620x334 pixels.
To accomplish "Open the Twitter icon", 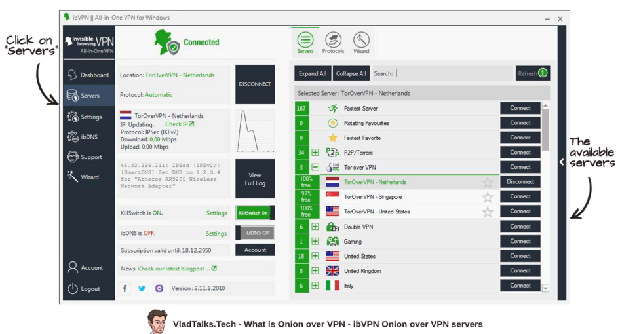I will 142,288.
